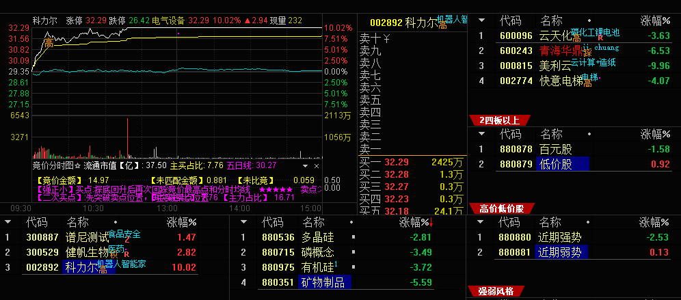Image resolution: width=681 pixels, height=300 pixels.
Task: Sort the 谱尼测试 list by 代码
Action: click(36, 223)
